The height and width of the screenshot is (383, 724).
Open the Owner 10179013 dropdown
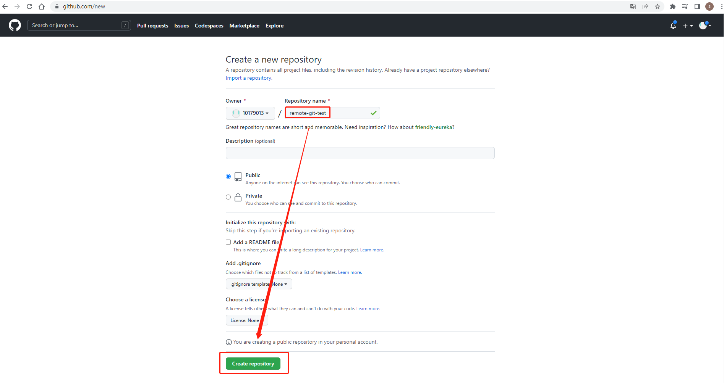click(x=250, y=113)
